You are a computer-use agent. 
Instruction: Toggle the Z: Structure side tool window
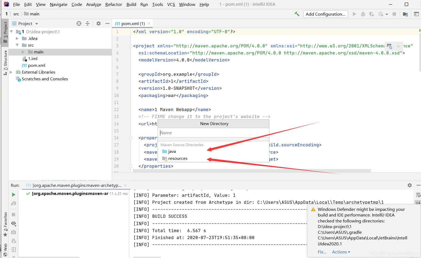pos(5,63)
